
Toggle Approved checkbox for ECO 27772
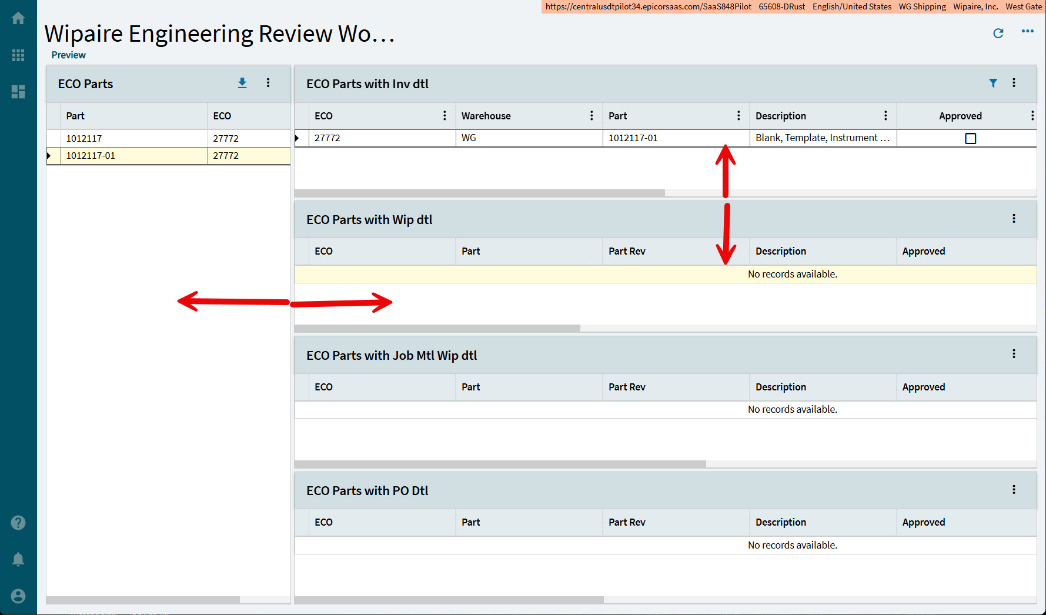pyautogui.click(x=971, y=138)
